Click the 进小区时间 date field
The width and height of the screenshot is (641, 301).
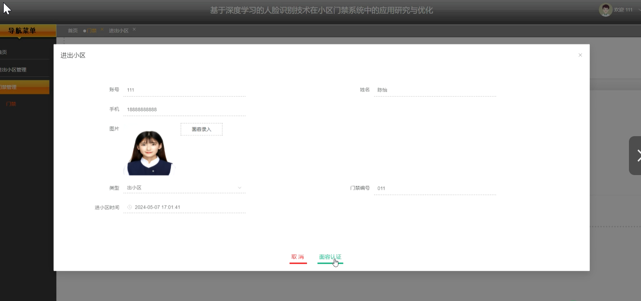[x=184, y=207]
